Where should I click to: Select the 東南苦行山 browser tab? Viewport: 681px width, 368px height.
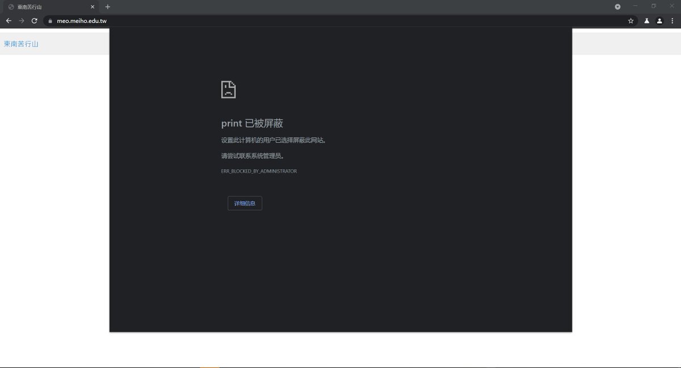pos(51,7)
